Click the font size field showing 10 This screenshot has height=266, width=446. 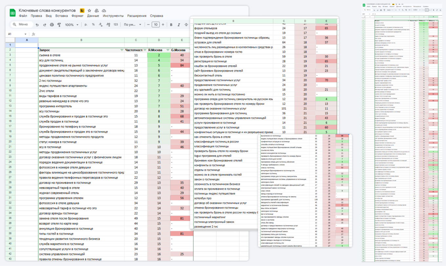pyautogui.click(x=156, y=25)
